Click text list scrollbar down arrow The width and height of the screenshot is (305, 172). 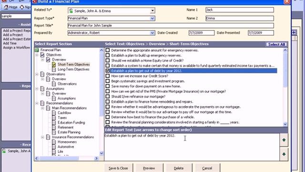coord(285,124)
